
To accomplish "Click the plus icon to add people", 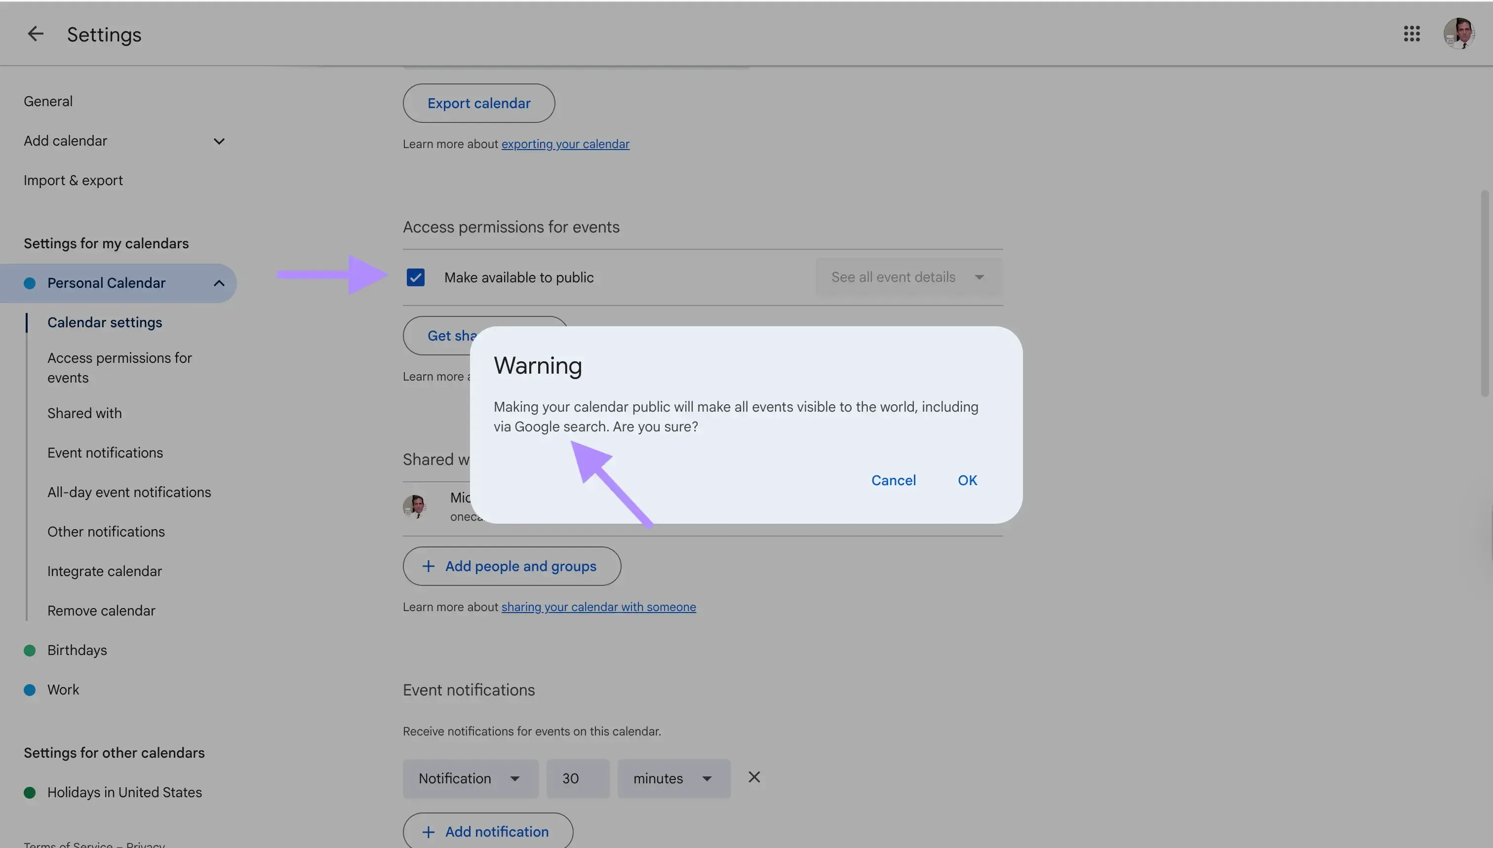I will 428,566.
